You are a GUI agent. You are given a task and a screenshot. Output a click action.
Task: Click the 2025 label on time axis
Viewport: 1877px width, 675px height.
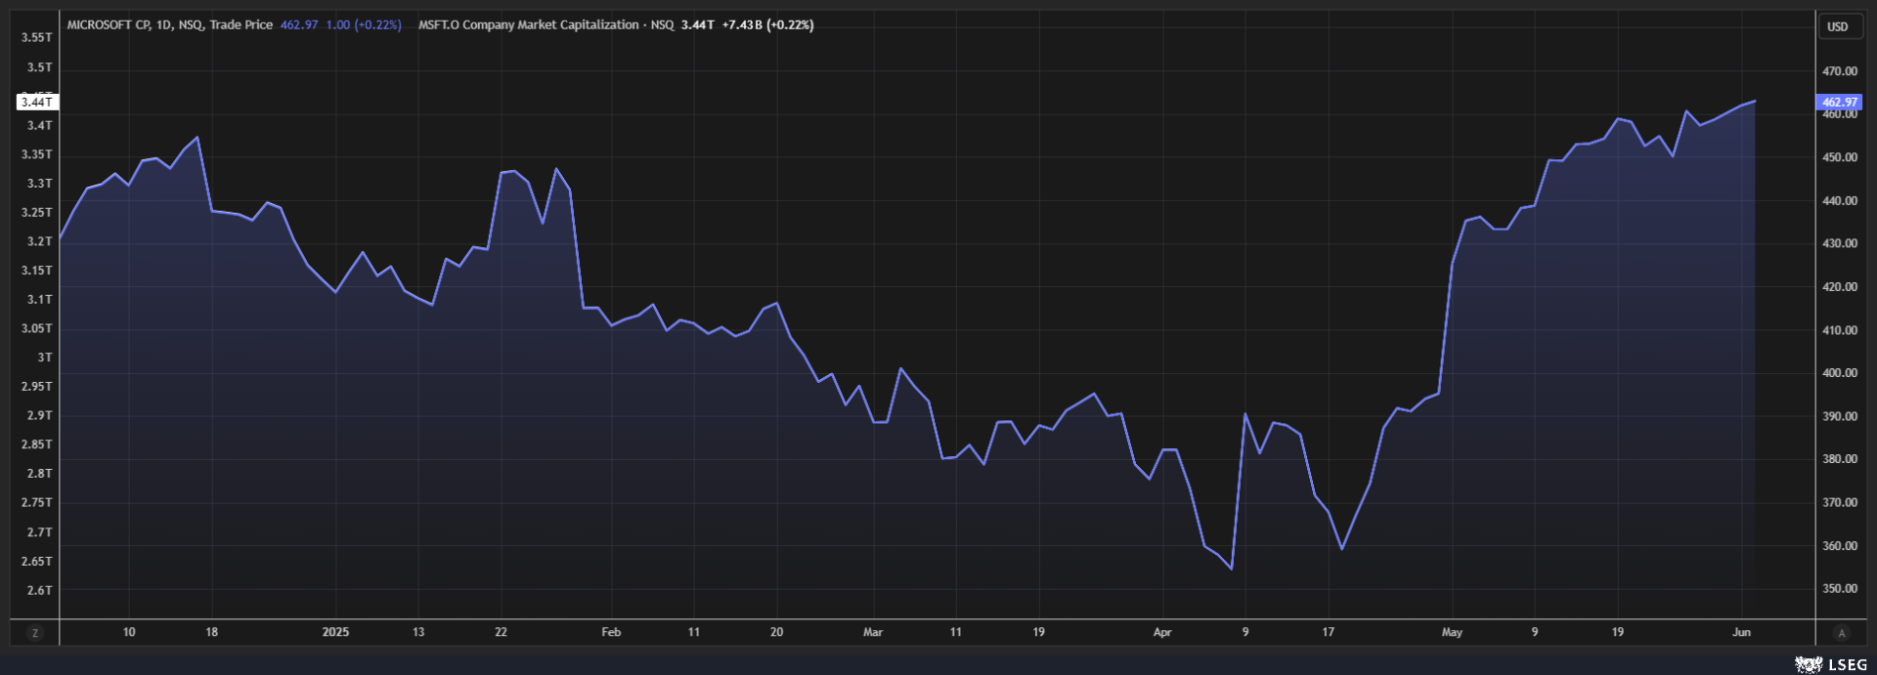(335, 632)
